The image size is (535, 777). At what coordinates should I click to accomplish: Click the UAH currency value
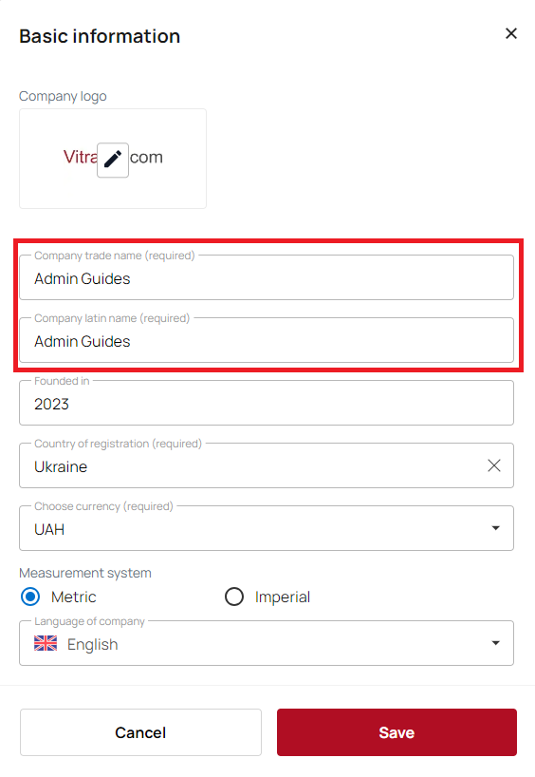pos(49,530)
